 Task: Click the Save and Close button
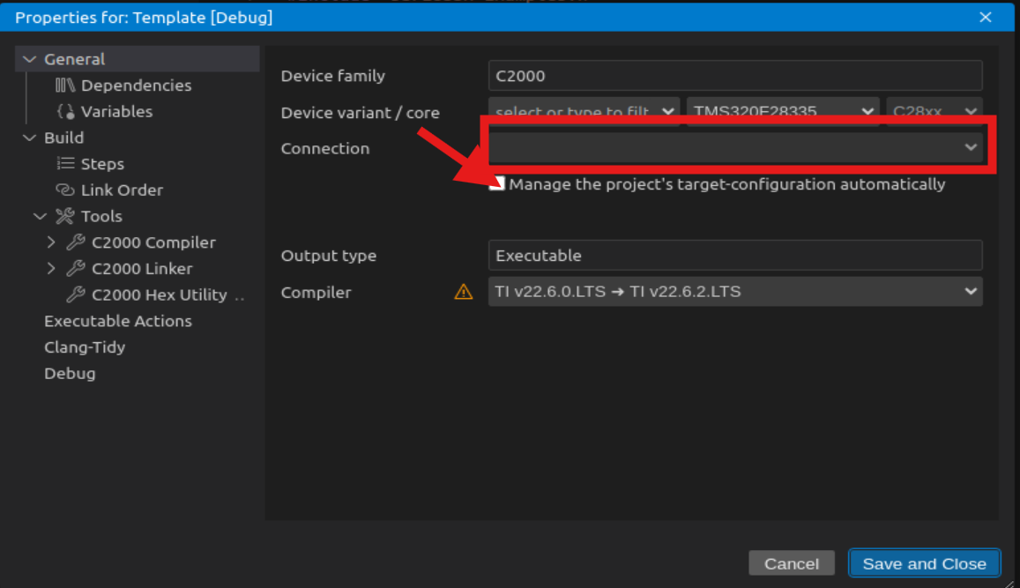(925, 563)
